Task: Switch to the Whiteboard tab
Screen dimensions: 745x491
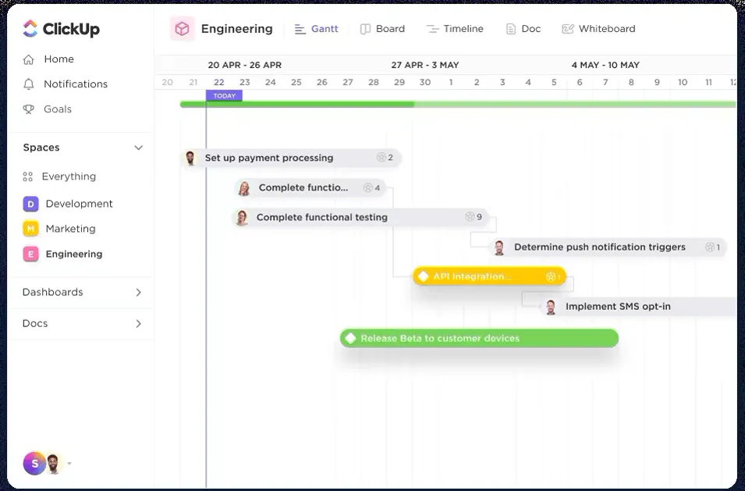Action: click(x=598, y=29)
